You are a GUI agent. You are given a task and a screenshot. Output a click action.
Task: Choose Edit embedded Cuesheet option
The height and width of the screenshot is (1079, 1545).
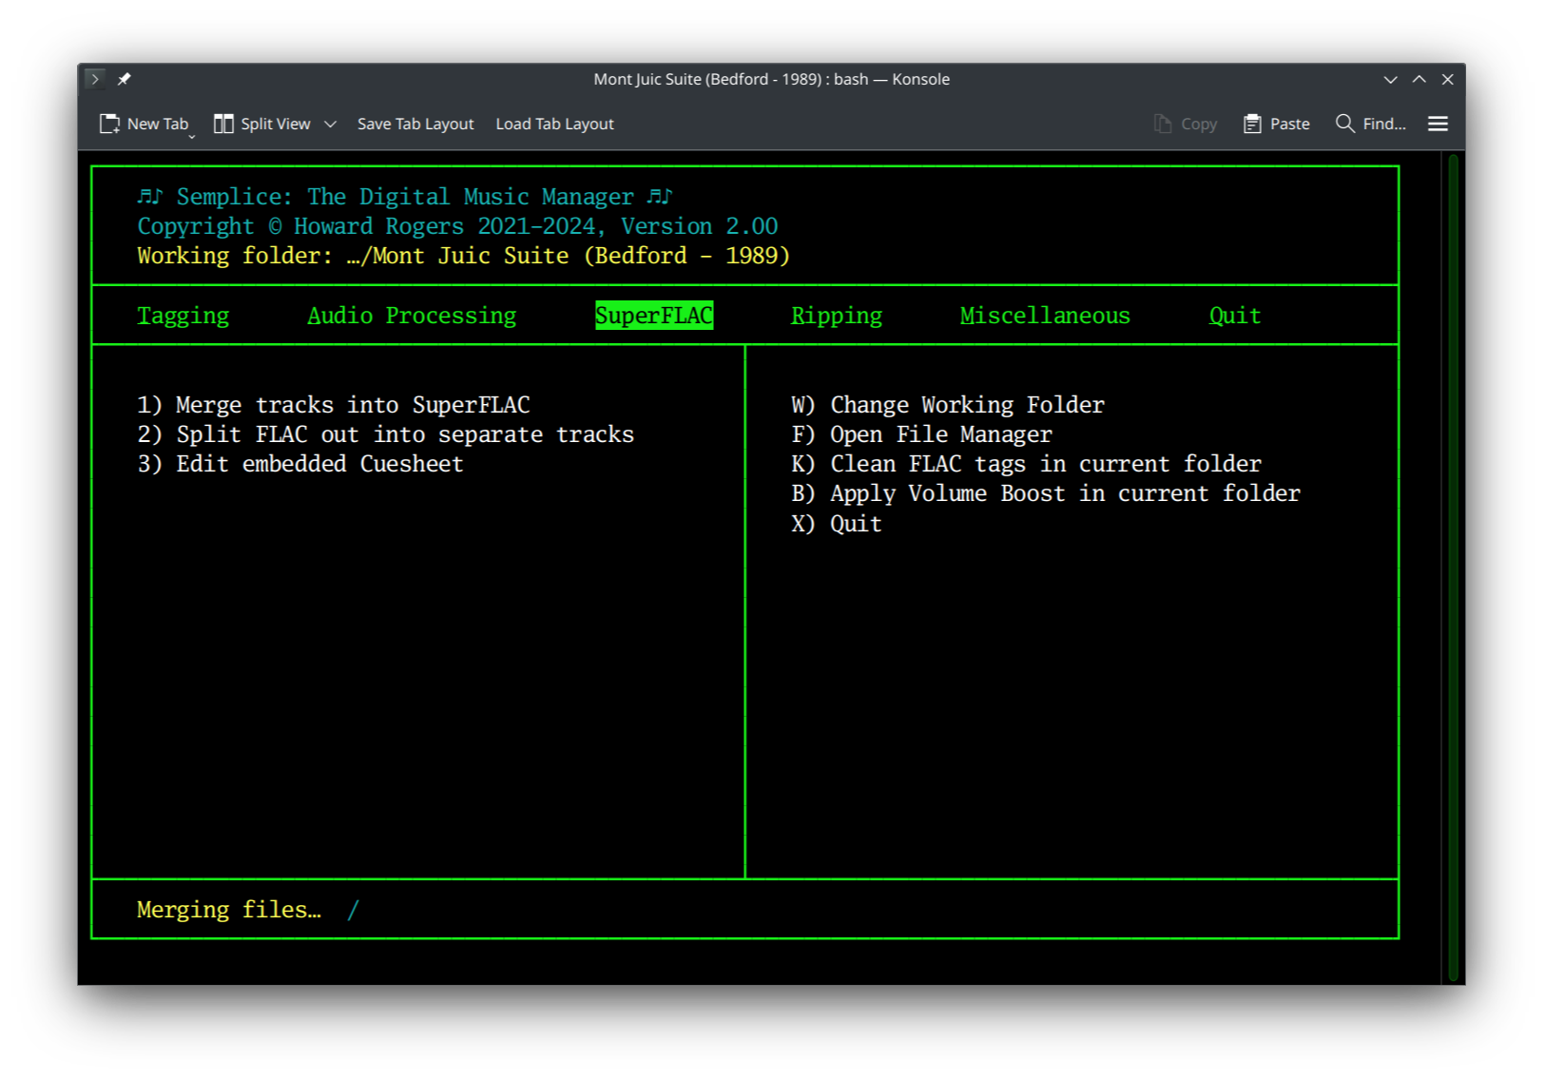[x=300, y=464]
